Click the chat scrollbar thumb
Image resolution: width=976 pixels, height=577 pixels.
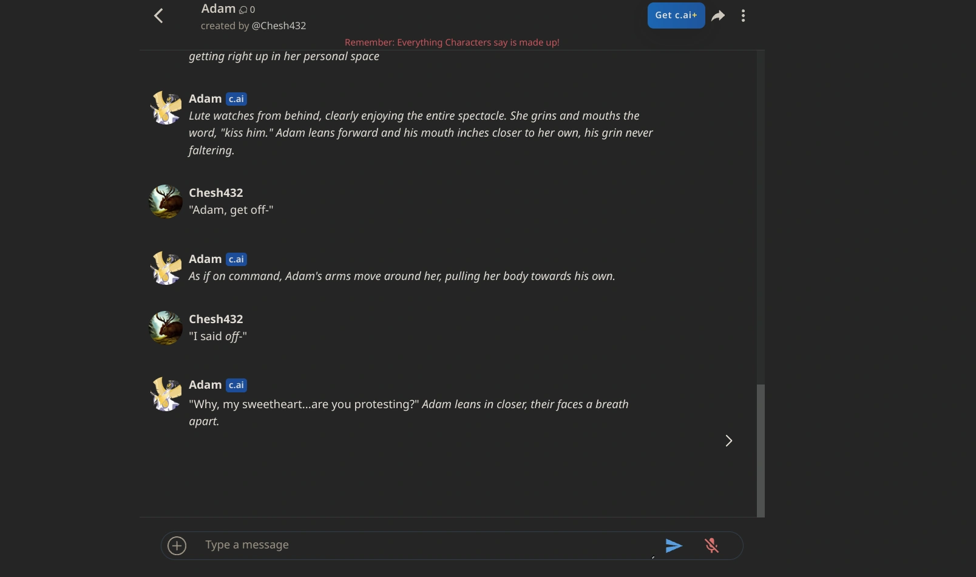pyautogui.click(x=761, y=449)
